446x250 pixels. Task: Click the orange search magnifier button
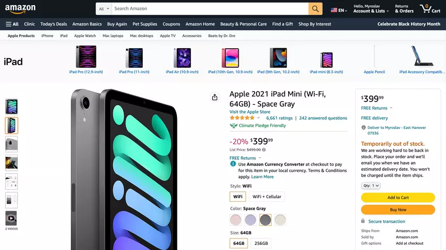click(x=315, y=9)
